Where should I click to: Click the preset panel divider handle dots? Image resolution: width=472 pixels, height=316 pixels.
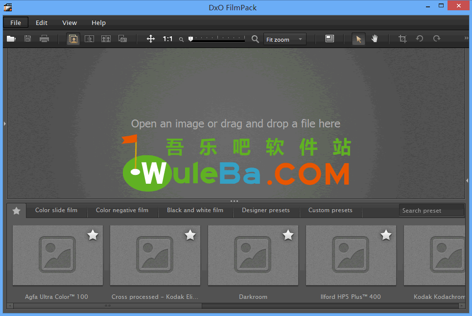[x=234, y=201]
